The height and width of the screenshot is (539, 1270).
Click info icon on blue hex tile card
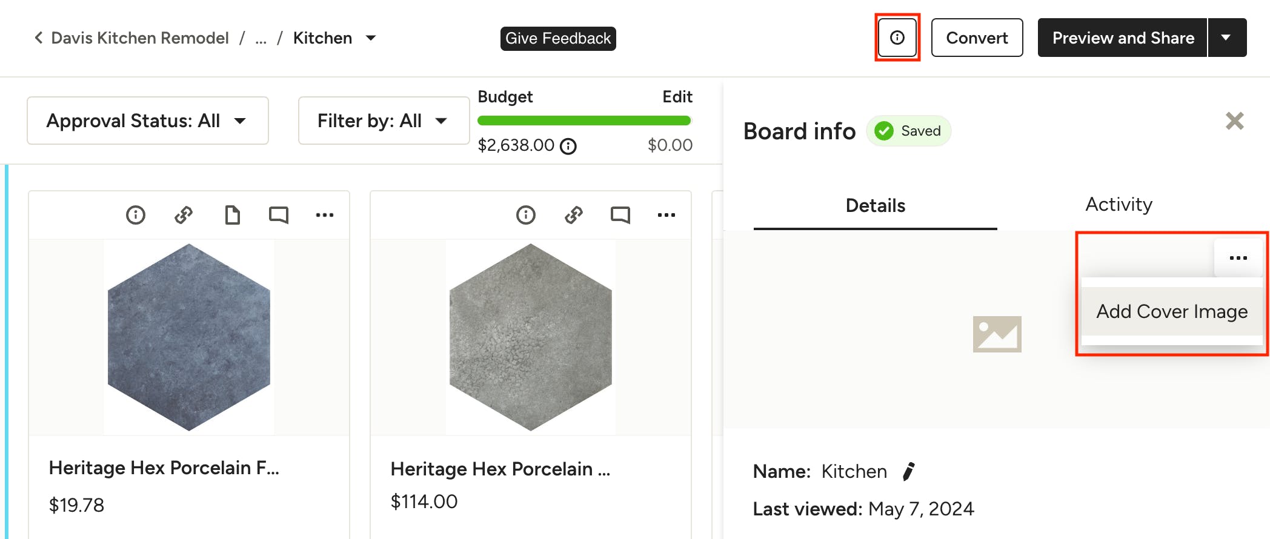pos(136,215)
